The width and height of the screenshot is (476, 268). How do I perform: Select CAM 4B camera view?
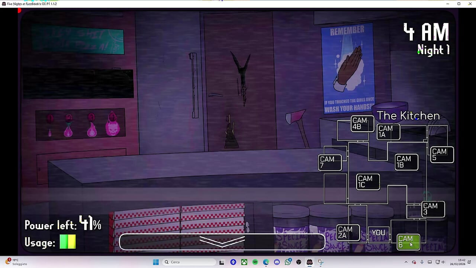(x=362, y=124)
